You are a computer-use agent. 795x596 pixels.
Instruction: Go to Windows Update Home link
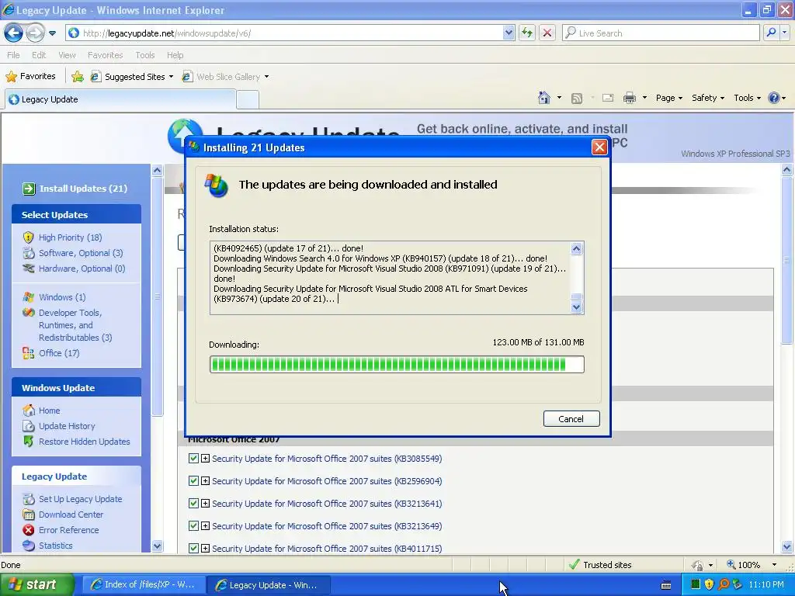tap(49, 411)
